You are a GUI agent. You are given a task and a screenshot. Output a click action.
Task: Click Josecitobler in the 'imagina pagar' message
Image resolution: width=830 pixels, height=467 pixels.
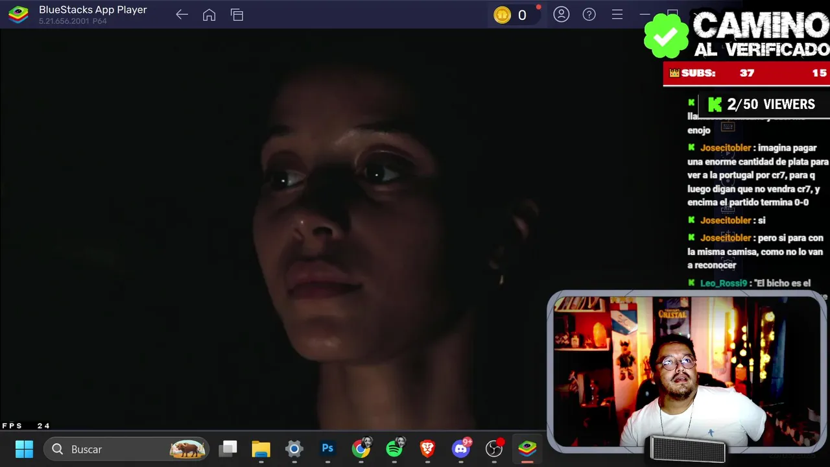pos(726,148)
